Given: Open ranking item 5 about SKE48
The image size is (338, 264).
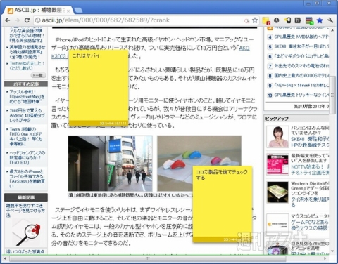Looking at the screenshot, I should pos(301,46).
